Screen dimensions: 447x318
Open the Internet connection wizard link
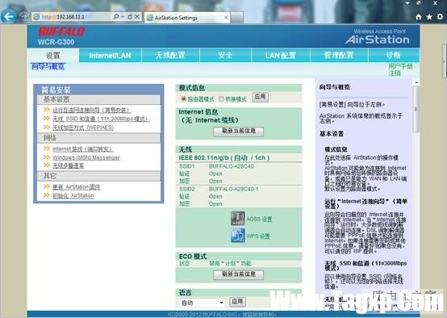coord(92,110)
